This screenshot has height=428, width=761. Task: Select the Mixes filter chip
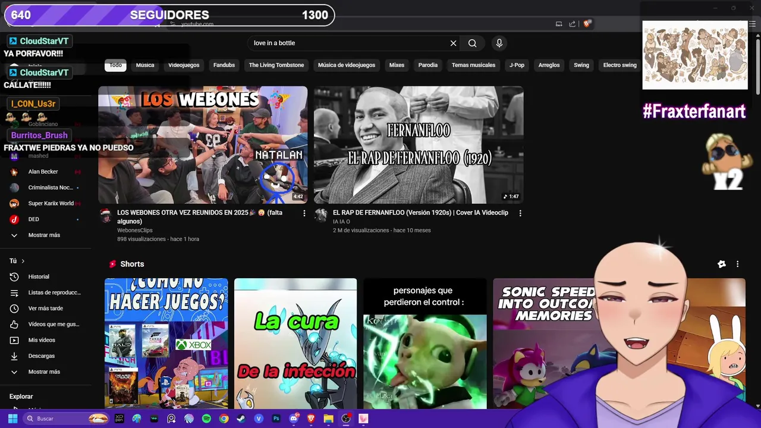(397, 65)
